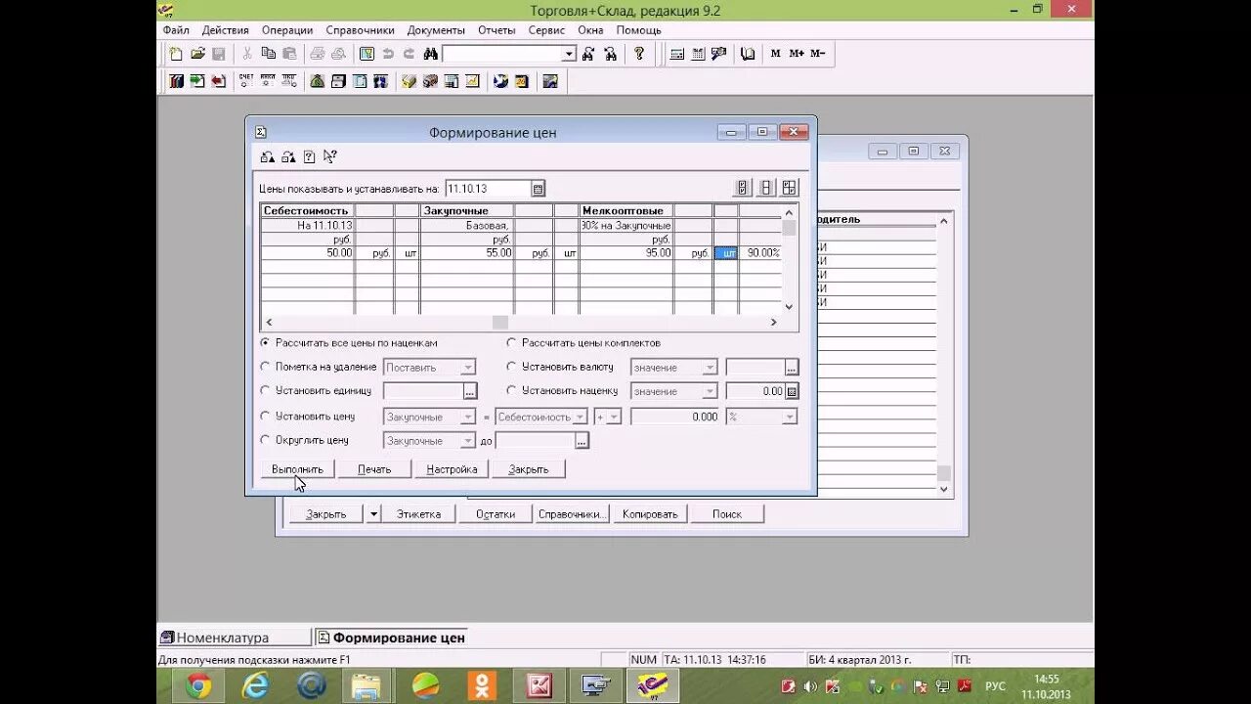The image size is (1251, 704).
Task: Click the 'Счет' invoice toolbar icon
Action: (x=245, y=81)
